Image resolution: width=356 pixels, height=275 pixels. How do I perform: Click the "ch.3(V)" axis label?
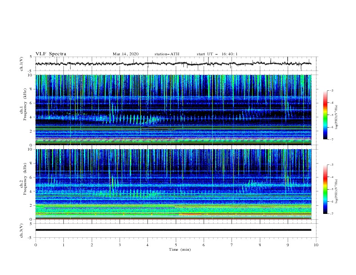pos(22,231)
